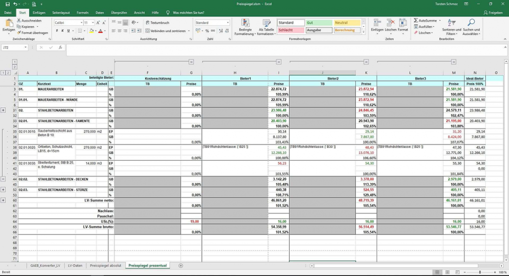Apply the Schlecht cell style swatch
The height and width of the screenshot is (276, 509).
click(x=291, y=30)
